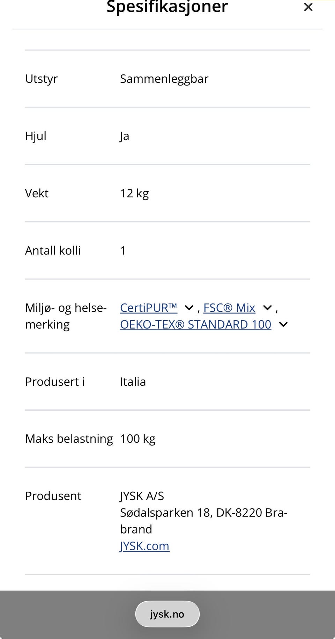Expand the chevron after OEKO-TEX STANDARD 100
This screenshot has width=335, height=639.
tap(283, 324)
